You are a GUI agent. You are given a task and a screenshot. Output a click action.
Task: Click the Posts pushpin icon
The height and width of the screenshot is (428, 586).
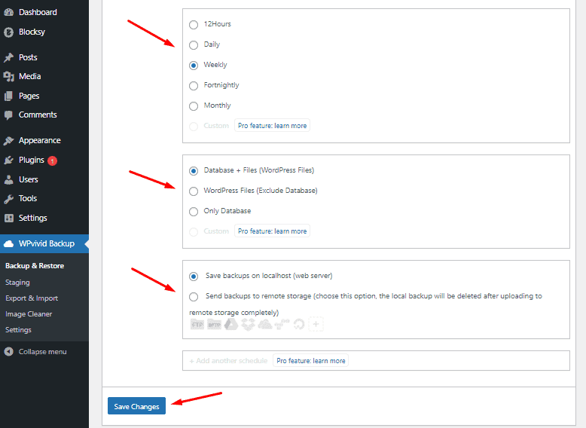8,57
